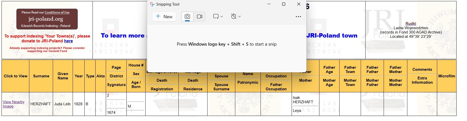Maximize the Snipping Tool window

[283, 4]
